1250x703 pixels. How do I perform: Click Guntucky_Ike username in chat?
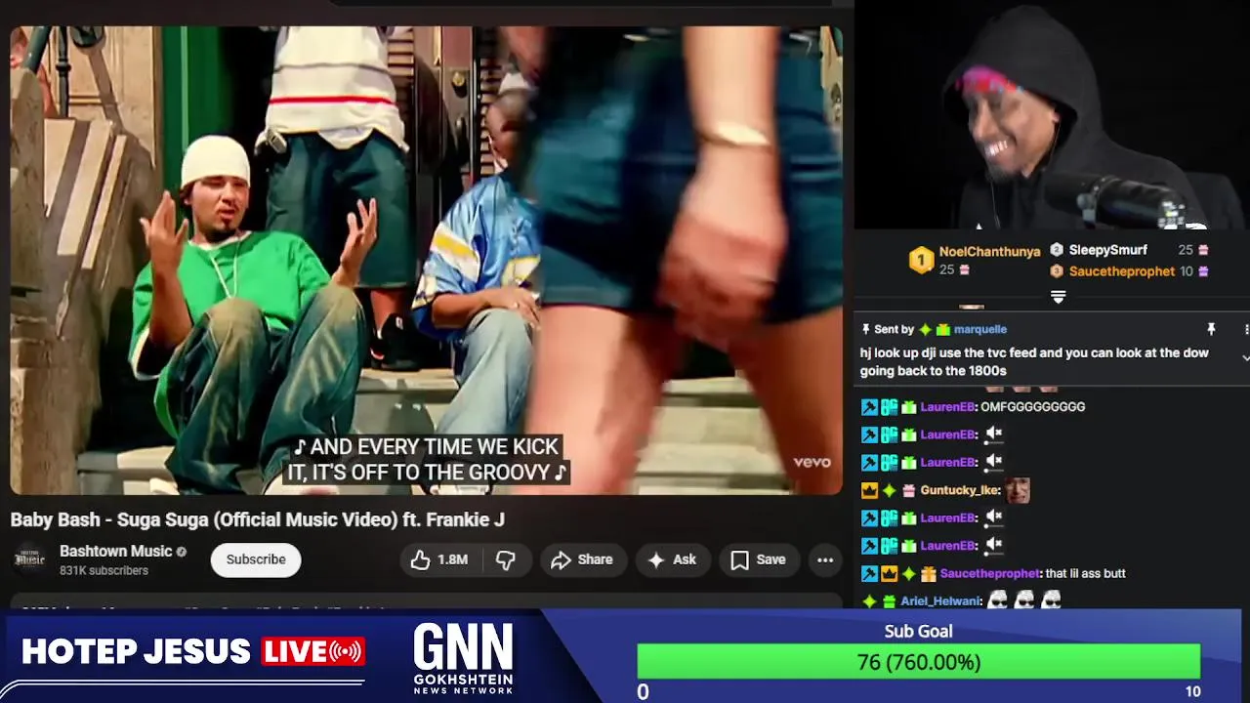point(959,490)
